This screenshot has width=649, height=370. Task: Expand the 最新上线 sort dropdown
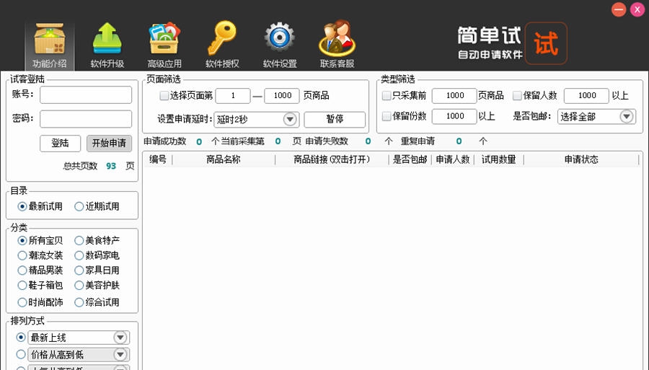pyautogui.click(x=120, y=338)
